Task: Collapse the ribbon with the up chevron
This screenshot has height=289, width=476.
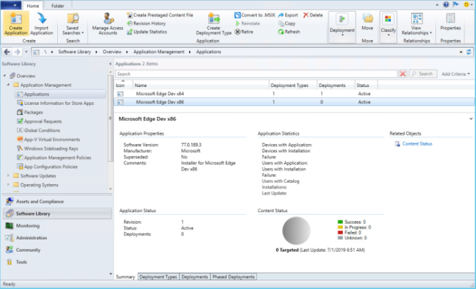Action: pyautogui.click(x=437, y=5)
